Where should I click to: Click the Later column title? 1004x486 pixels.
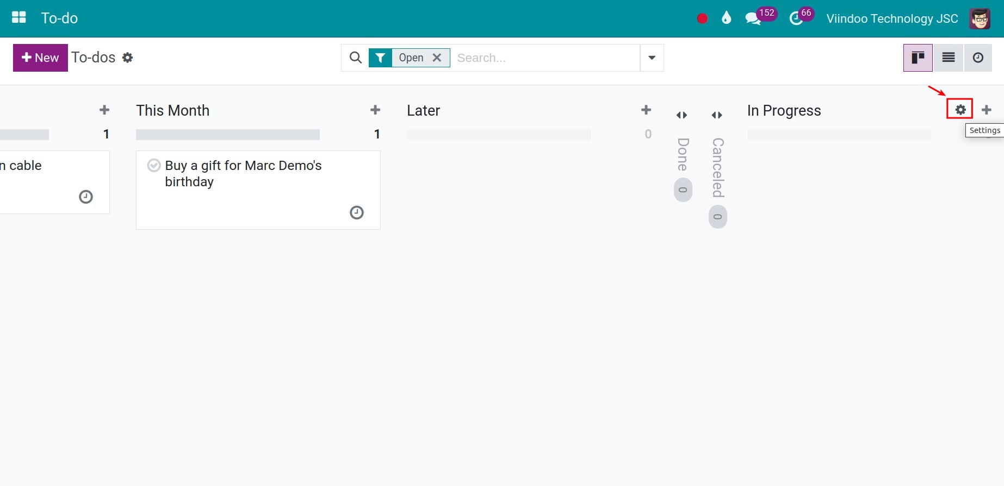[x=423, y=111]
